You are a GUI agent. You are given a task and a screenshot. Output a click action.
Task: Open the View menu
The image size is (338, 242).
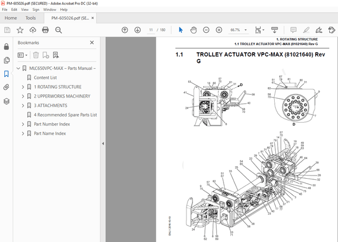(25, 9)
